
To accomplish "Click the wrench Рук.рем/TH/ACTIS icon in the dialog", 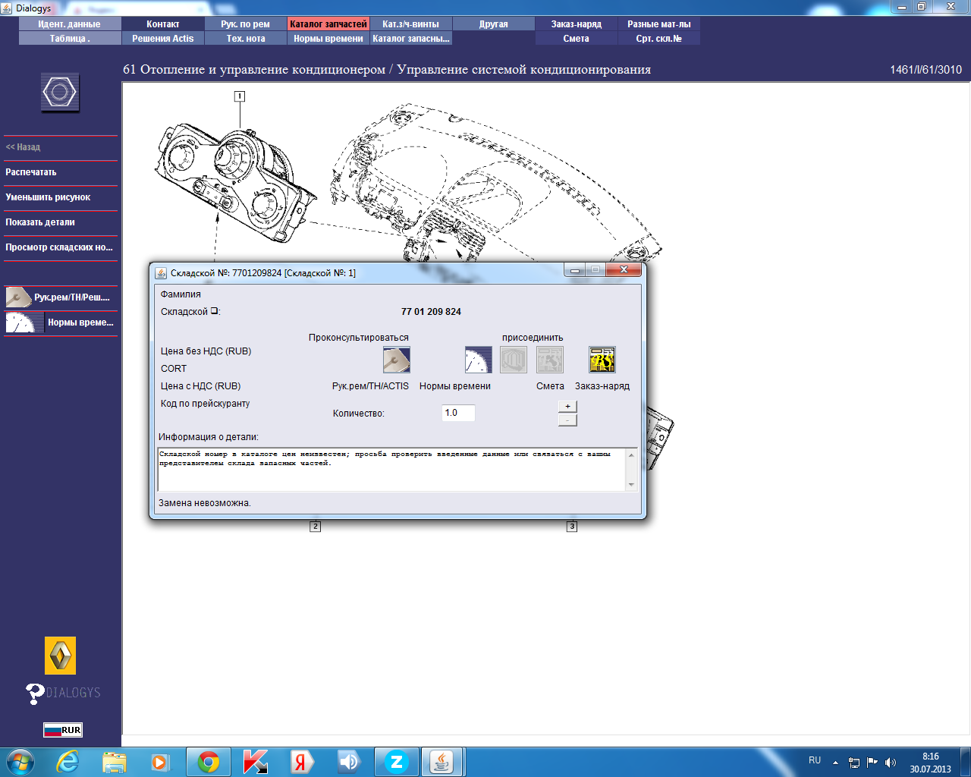I will point(396,360).
